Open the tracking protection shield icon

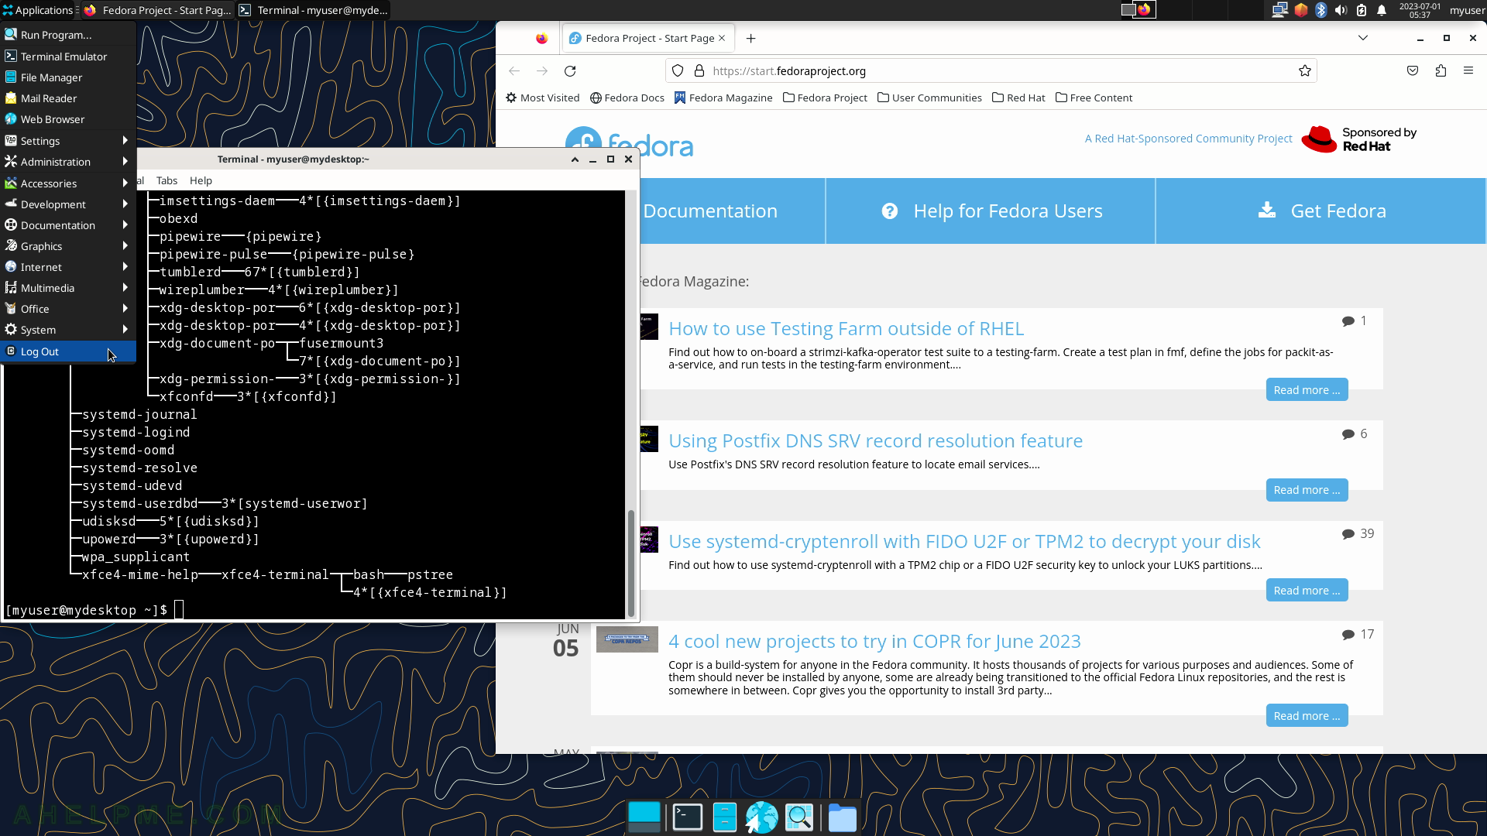(678, 71)
